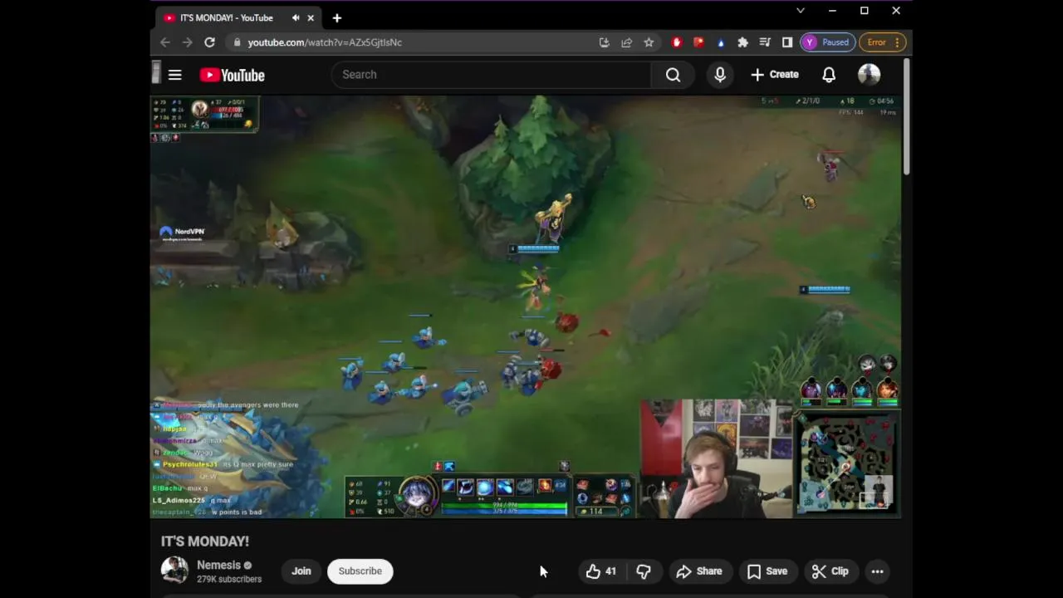Go to the YouTube home logo

click(x=232, y=75)
